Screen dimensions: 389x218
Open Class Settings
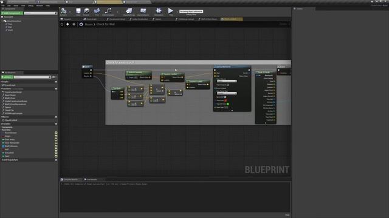point(129,12)
